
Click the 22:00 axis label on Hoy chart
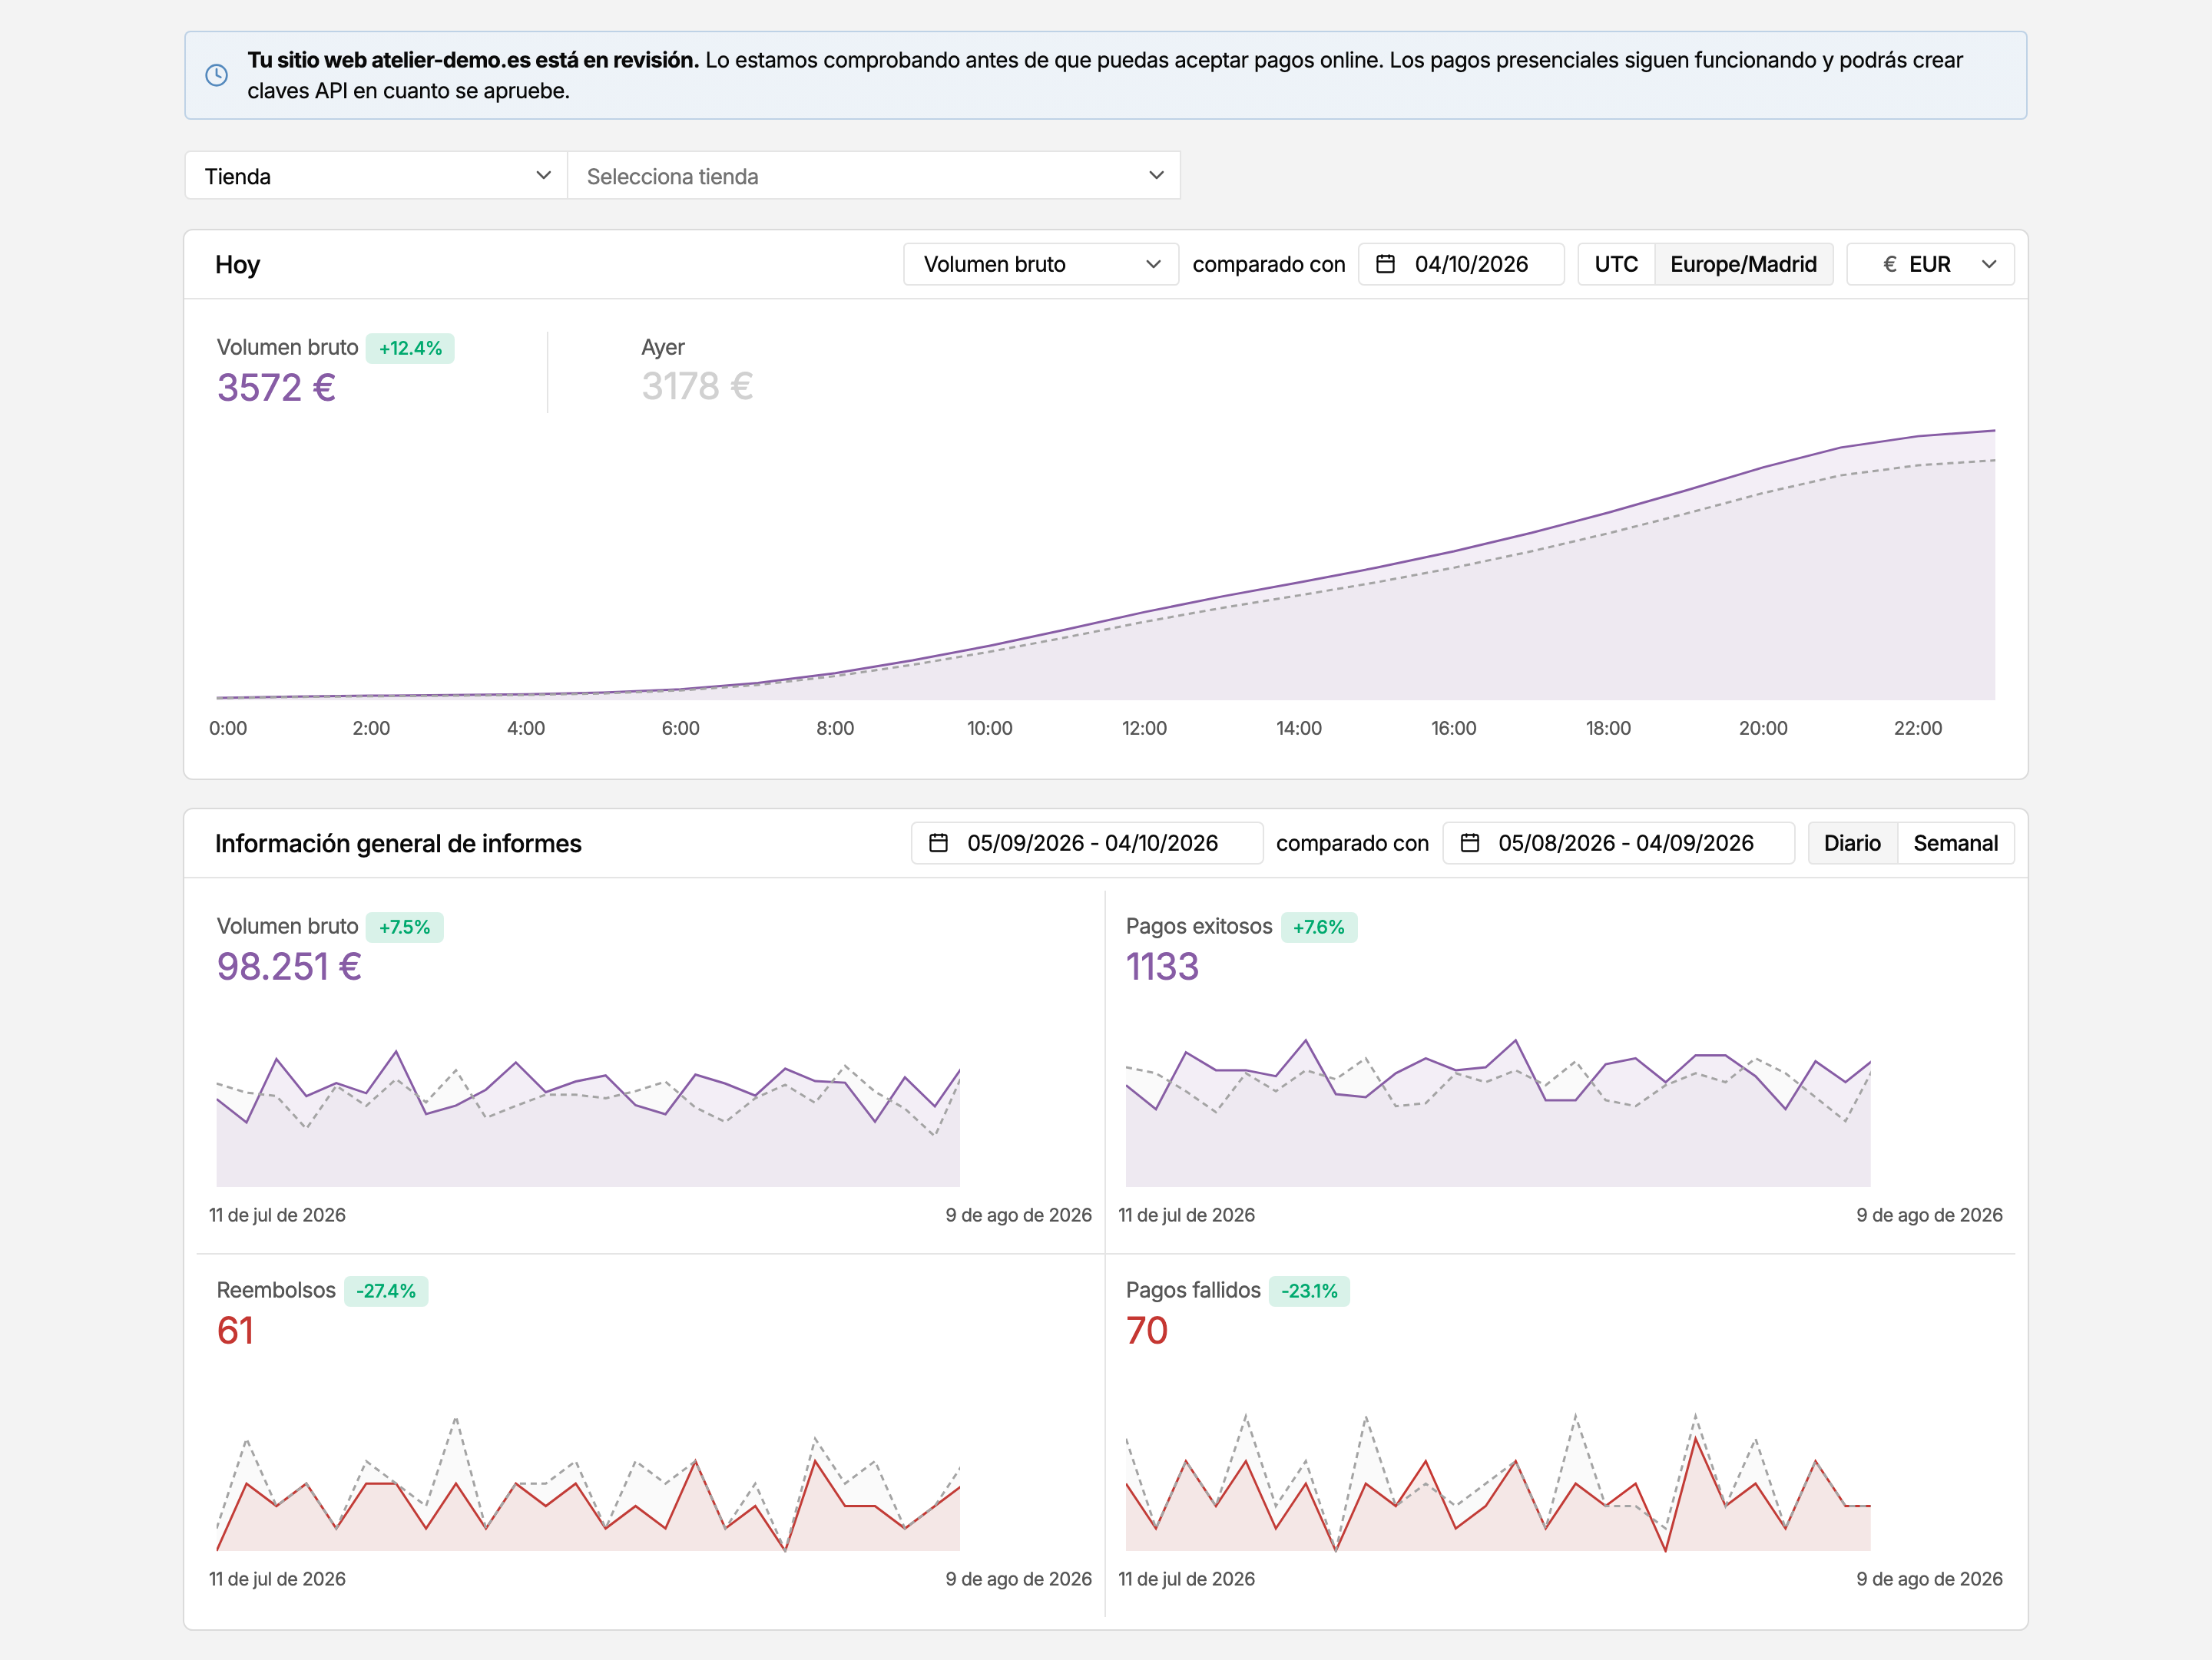click(1917, 728)
